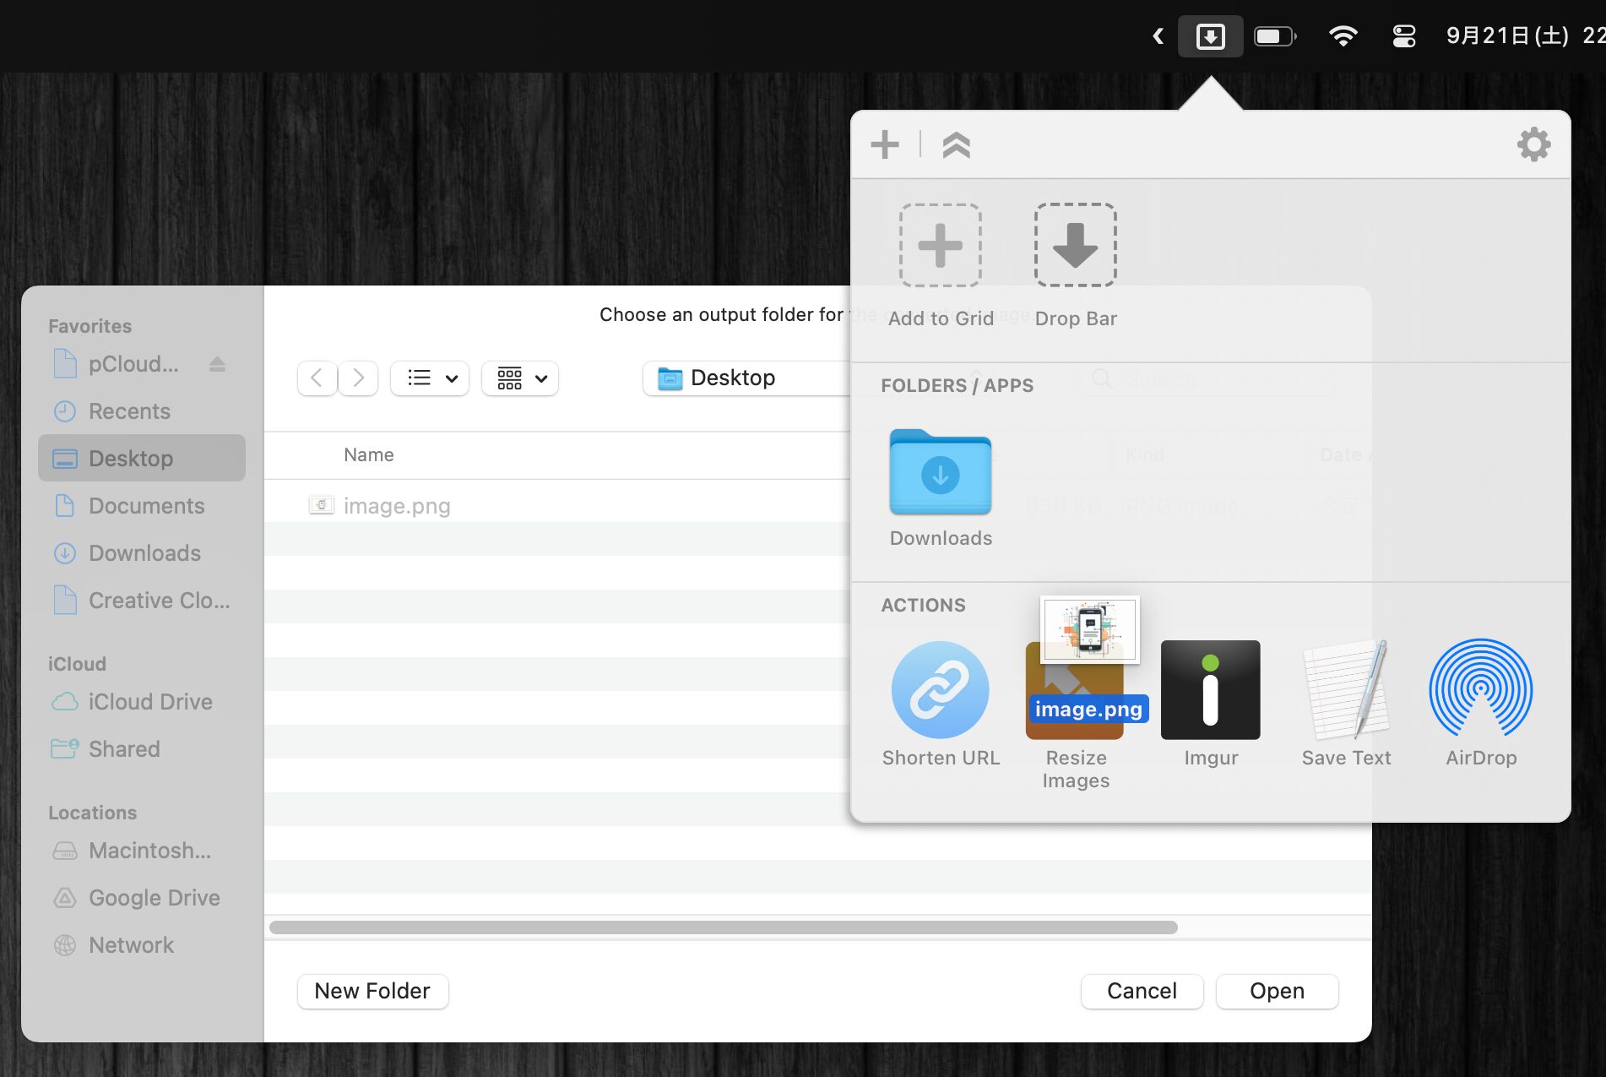This screenshot has height=1077, width=1606.
Task: Click the Cancel button
Action: (x=1142, y=991)
